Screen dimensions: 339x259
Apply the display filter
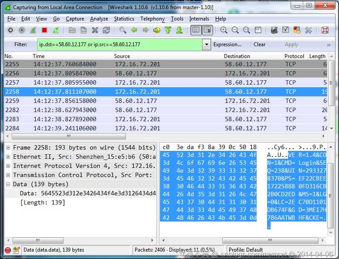(292, 44)
